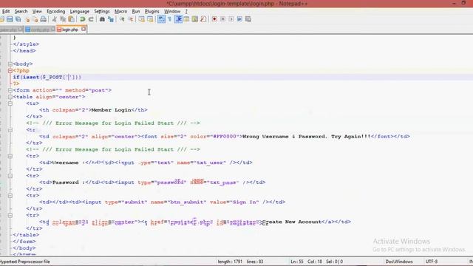Image resolution: width=473 pixels, height=266 pixels.
Task: Collapse the Sign In <tr> fold marker
Action: 10,196
